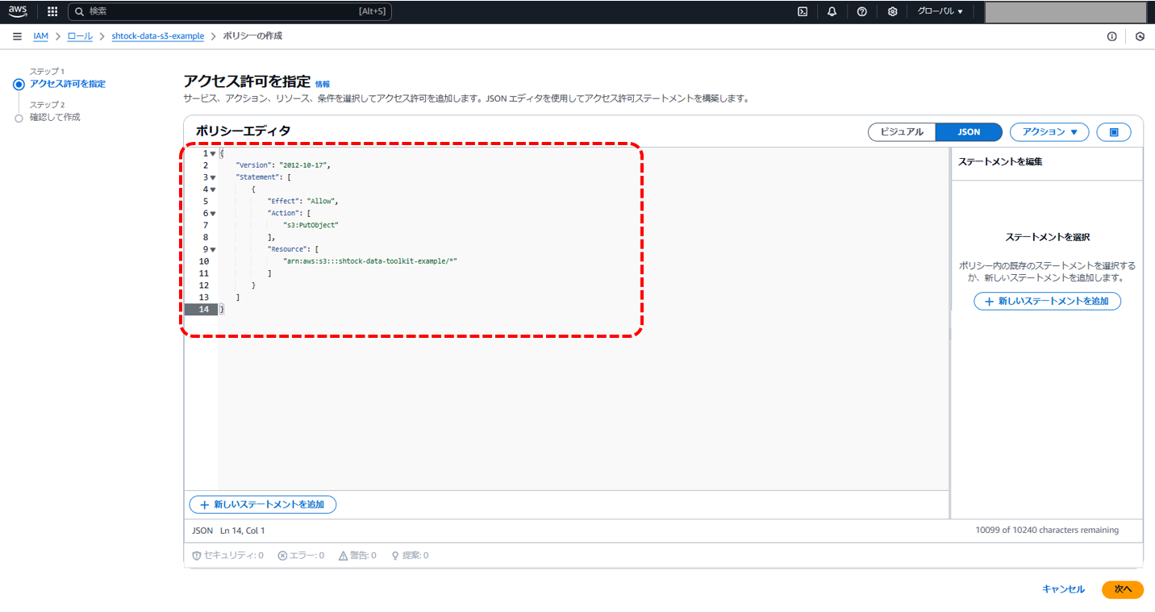Click 新しいステートメントを追加 in the right panel
1155x612 pixels.
pos(1047,302)
